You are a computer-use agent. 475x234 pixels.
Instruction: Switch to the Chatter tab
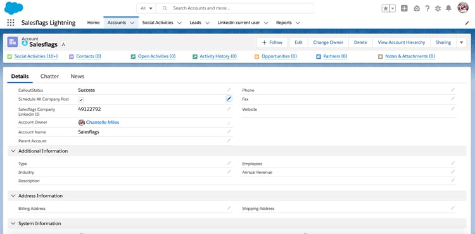tap(49, 77)
